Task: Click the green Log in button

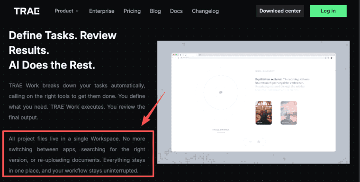Action: point(328,11)
